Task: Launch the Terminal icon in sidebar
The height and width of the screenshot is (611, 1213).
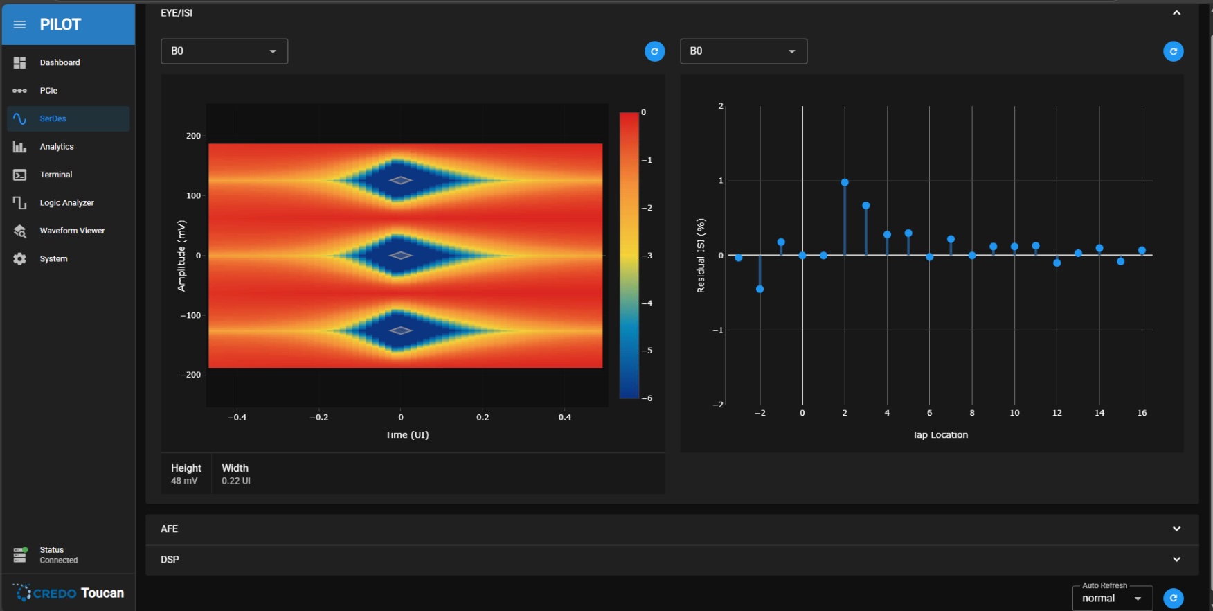Action: point(19,175)
